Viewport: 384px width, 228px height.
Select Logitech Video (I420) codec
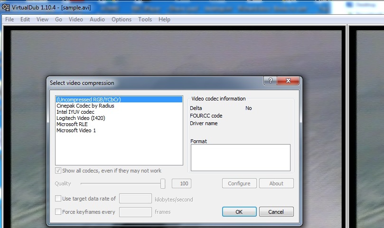(119, 118)
